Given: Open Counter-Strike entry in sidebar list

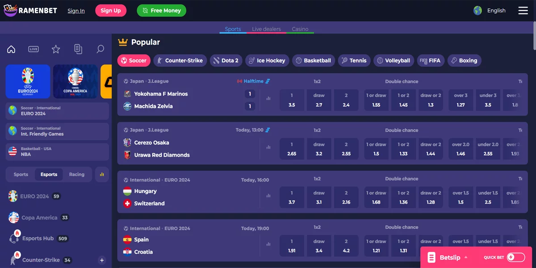Looking at the screenshot, I should (x=40, y=260).
